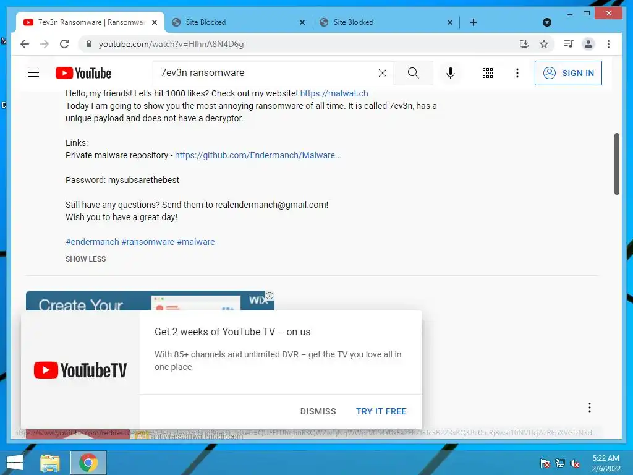Go back to the previous page
The width and height of the screenshot is (633, 475).
[25, 44]
